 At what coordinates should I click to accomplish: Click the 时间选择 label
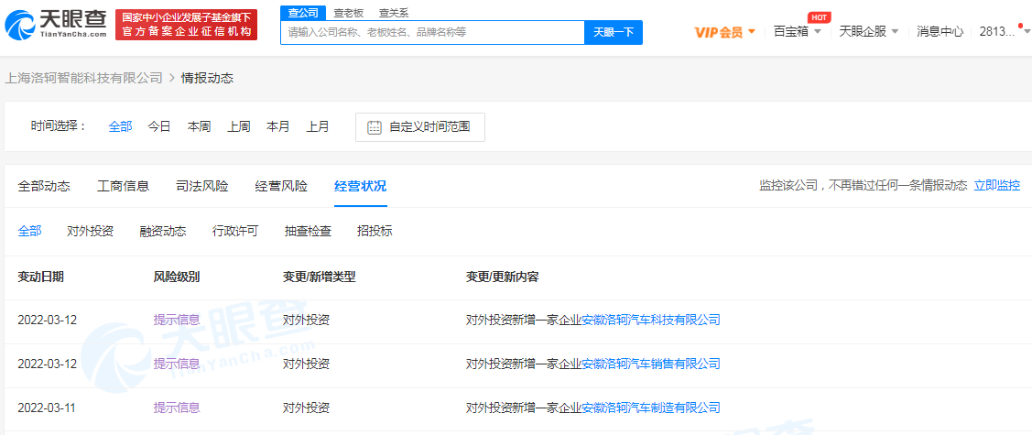(60, 126)
